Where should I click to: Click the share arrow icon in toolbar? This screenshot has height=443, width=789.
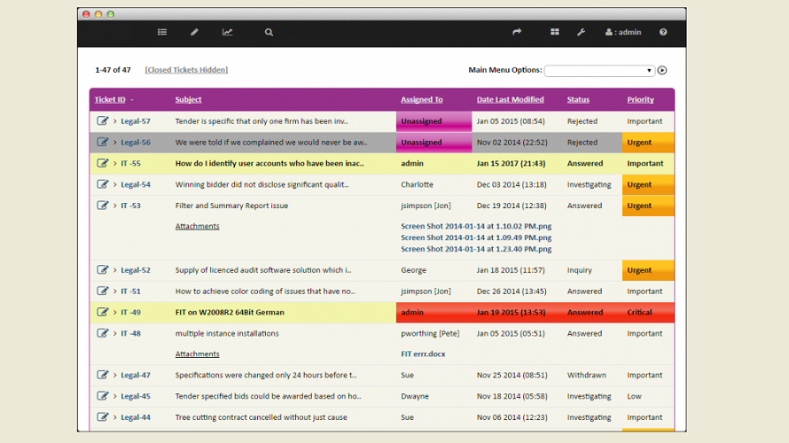coord(517,32)
